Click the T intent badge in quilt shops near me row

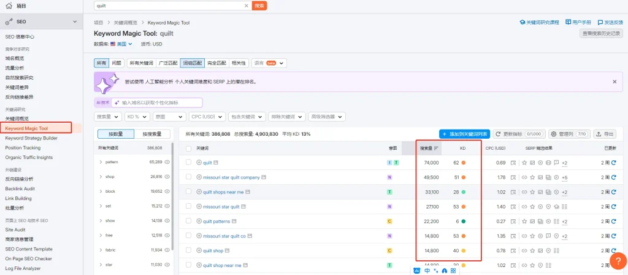(x=389, y=192)
